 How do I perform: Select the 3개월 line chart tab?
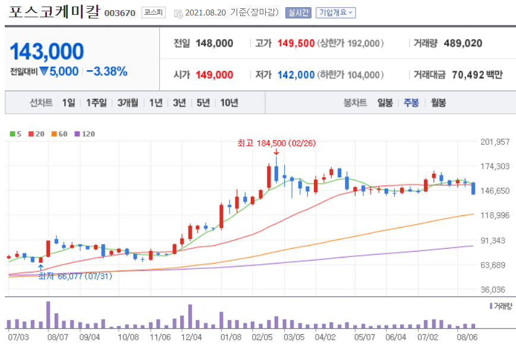pyautogui.click(x=128, y=103)
